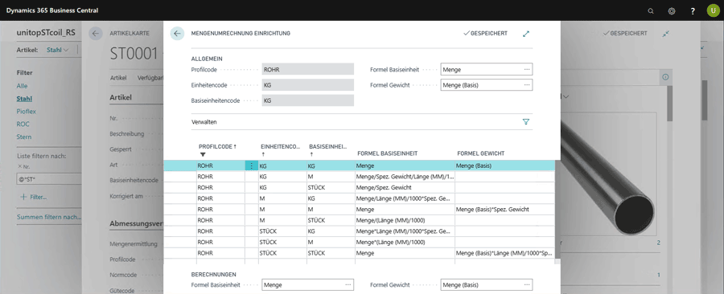The height and width of the screenshot is (294, 724).
Task: Click the Dynamics 365 Business Central title
Action: click(x=52, y=10)
